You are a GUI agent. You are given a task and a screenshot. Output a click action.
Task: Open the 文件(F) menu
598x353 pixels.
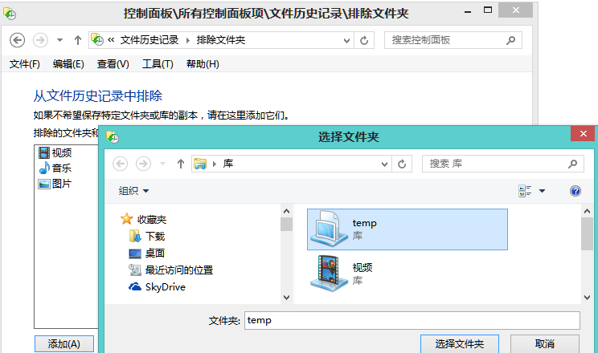coord(24,64)
